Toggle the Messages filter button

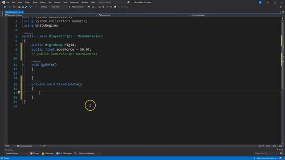point(64,153)
